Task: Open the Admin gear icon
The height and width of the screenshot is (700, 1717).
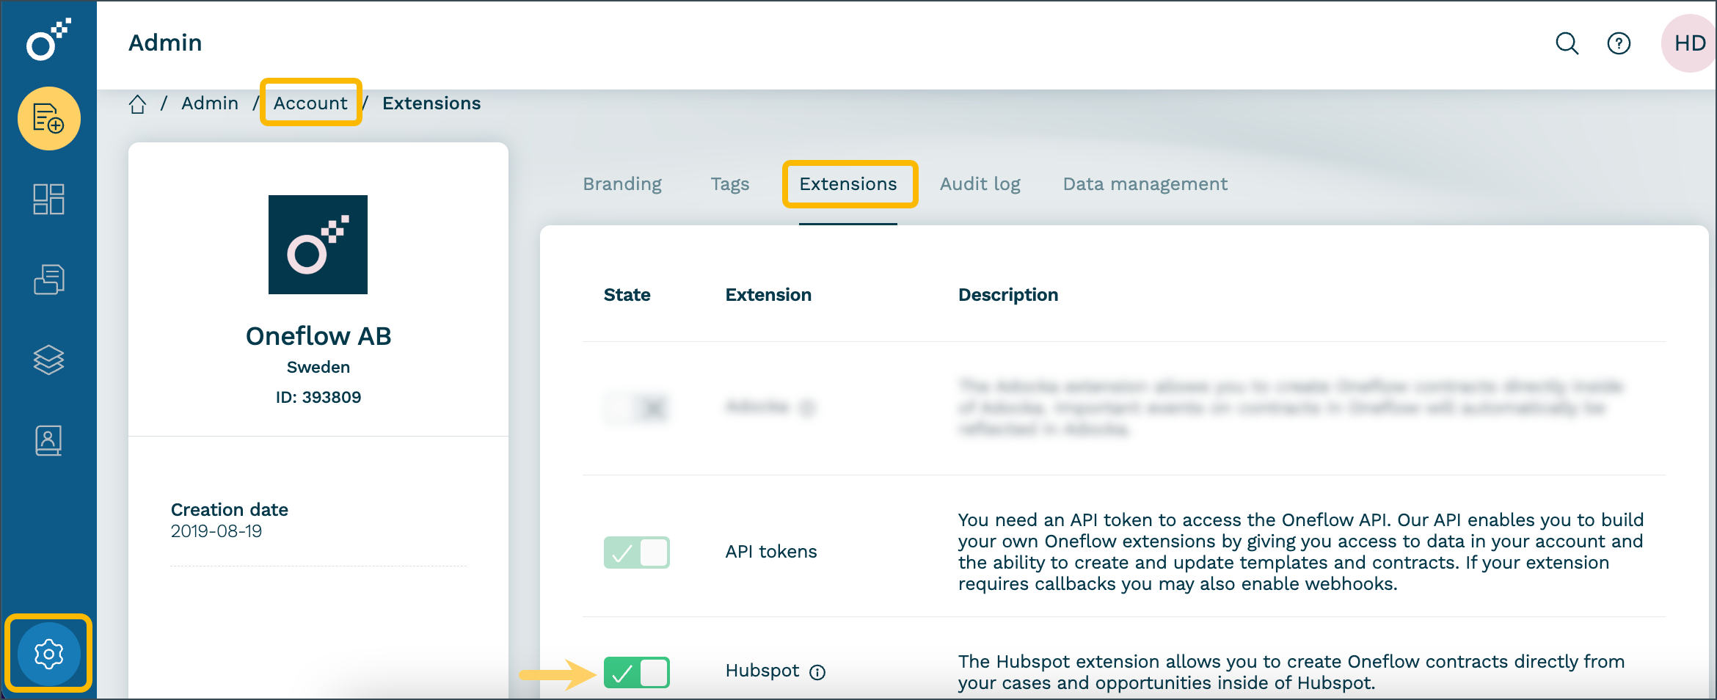Action: coord(49,654)
